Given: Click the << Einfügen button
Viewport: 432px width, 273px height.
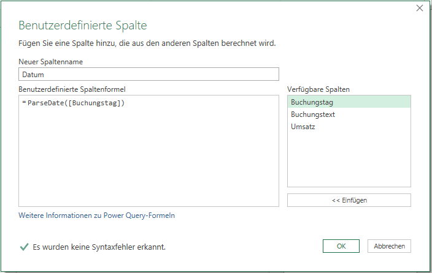Looking at the screenshot, I should coord(349,200).
